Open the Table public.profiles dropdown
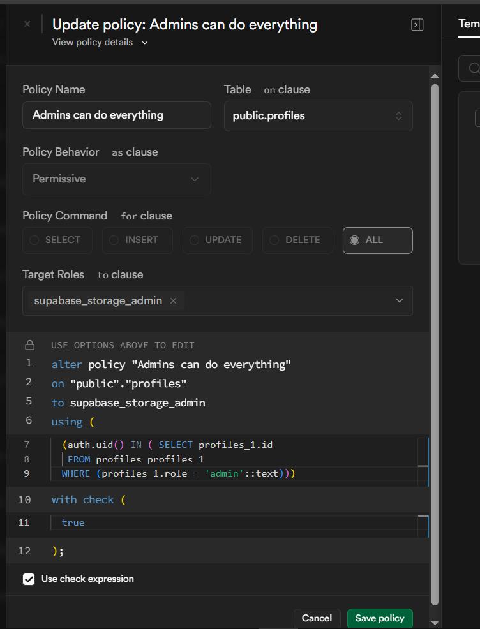This screenshot has width=480, height=629. point(318,116)
